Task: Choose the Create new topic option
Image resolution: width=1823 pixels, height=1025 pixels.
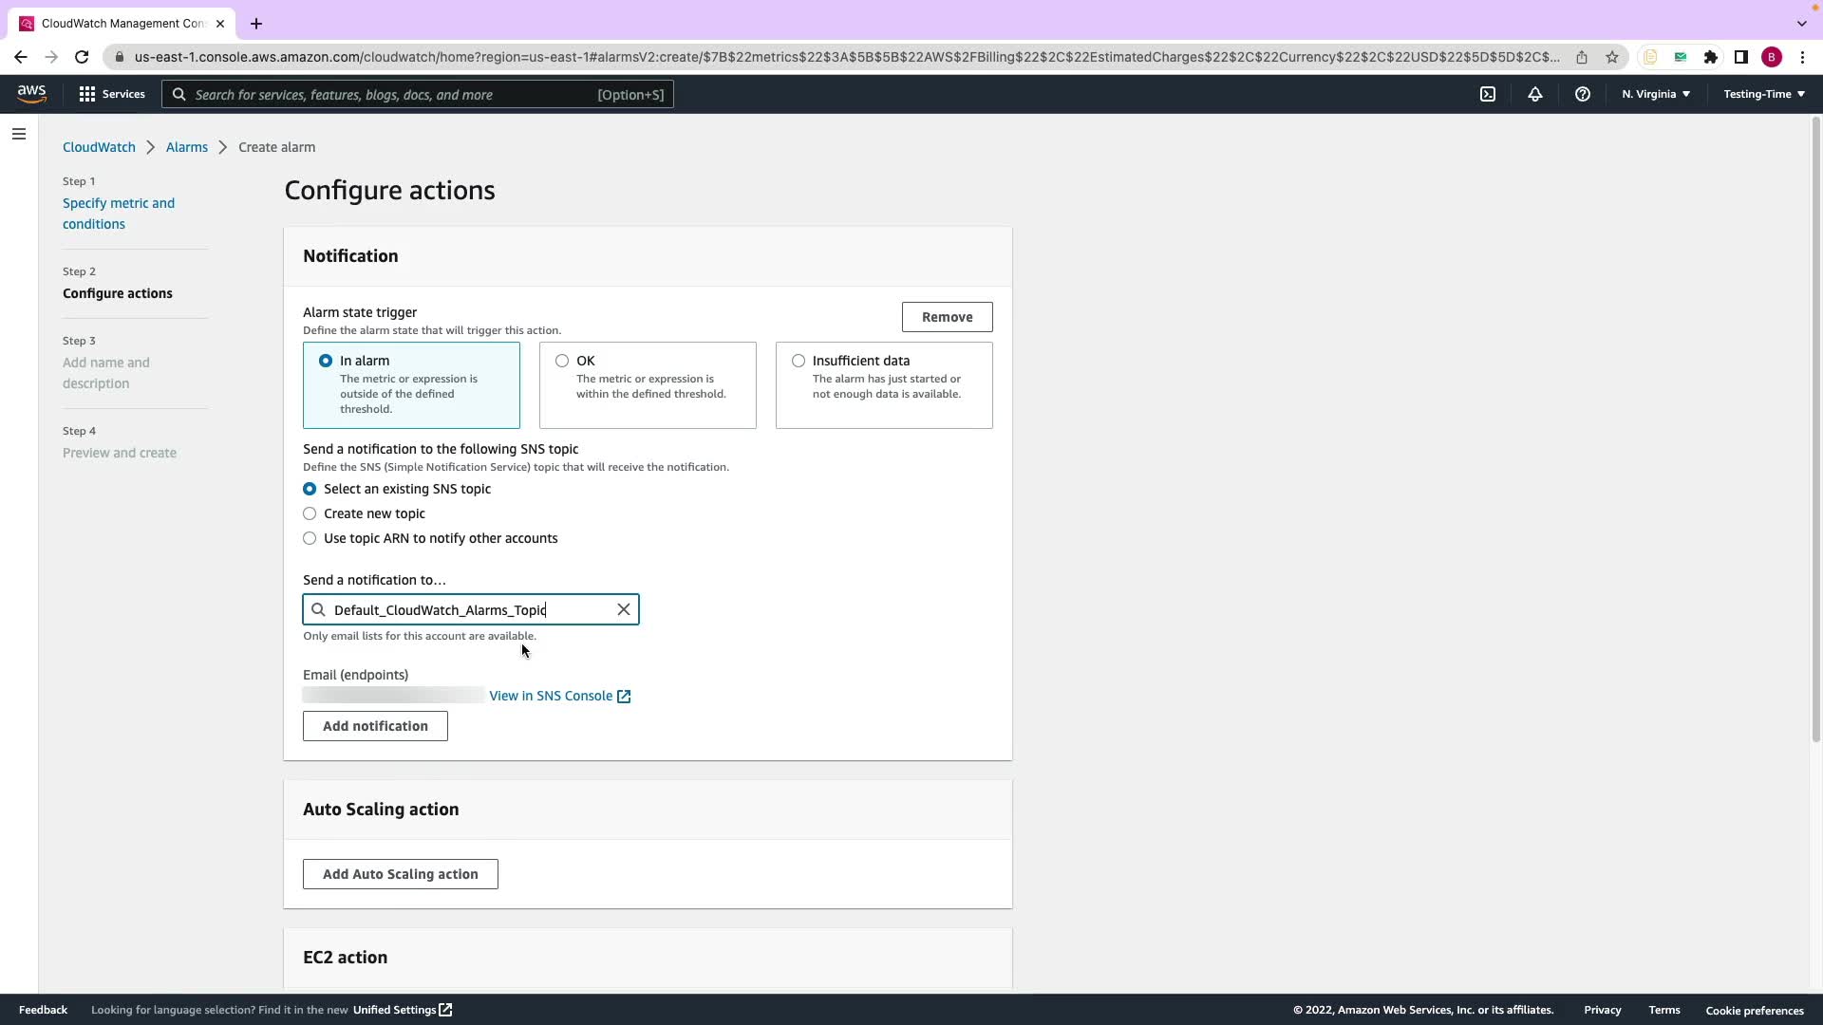Action: 310,513
